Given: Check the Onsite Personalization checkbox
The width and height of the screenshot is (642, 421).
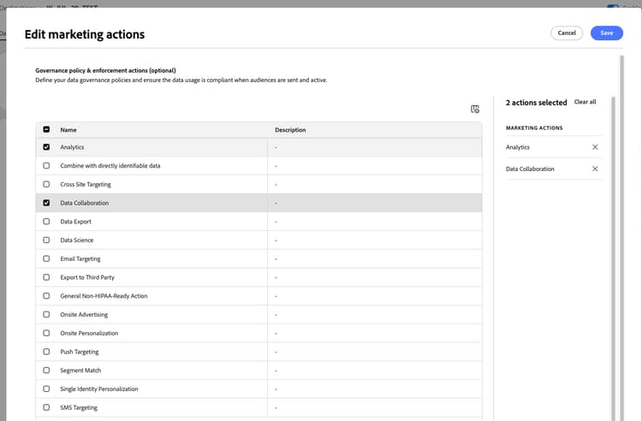Looking at the screenshot, I should coord(46,333).
